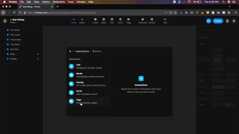Toggle the lock on Details layer
This screenshot has height=134, width=239.
click(38, 59)
